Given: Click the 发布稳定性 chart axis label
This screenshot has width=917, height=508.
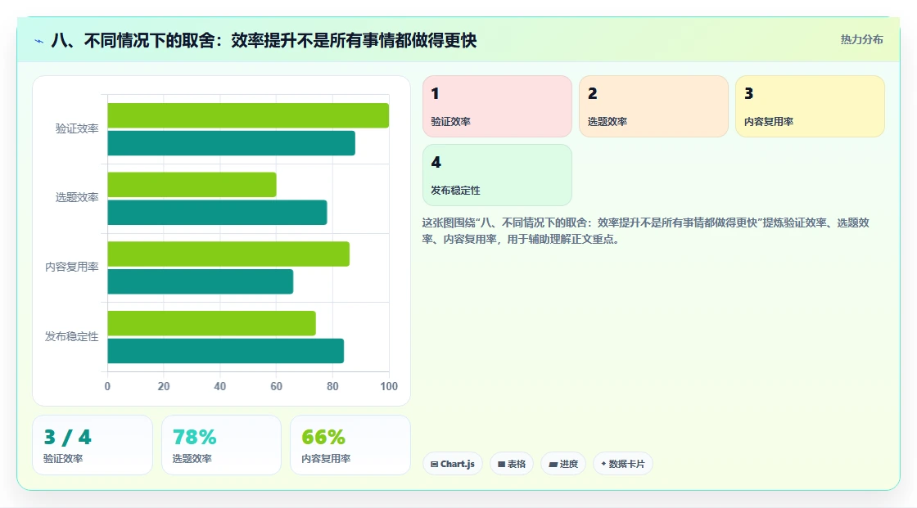Looking at the screenshot, I should 72,337.
